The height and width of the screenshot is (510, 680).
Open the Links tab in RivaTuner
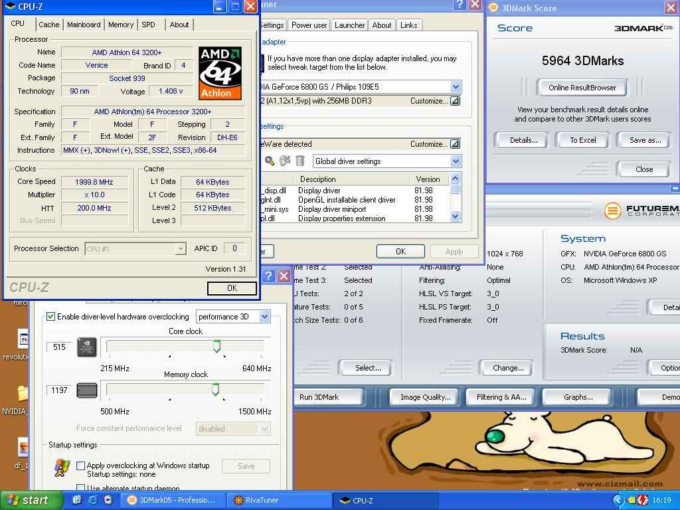pos(408,25)
